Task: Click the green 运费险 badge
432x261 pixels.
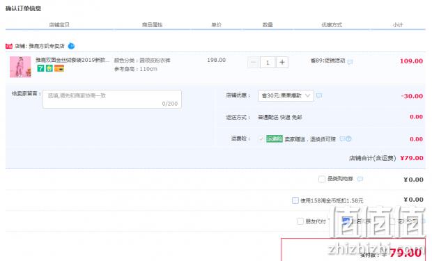Action: (x=275, y=139)
